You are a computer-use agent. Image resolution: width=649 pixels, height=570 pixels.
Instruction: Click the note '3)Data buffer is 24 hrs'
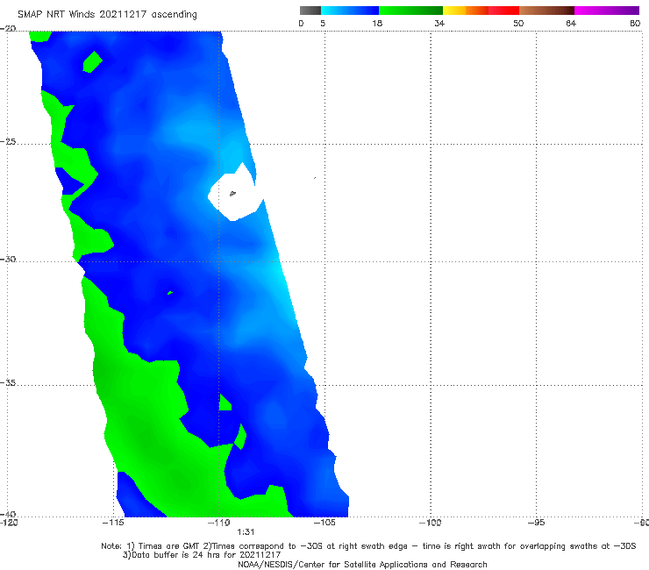point(202,555)
